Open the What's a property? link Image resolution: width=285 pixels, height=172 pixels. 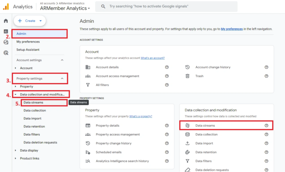(141, 116)
